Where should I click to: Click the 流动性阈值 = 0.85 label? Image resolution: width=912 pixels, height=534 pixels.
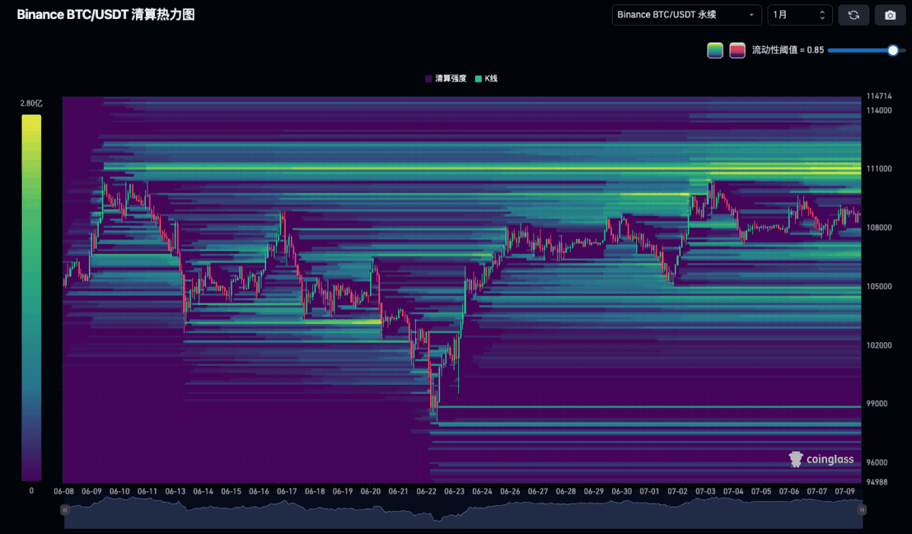pyautogui.click(x=788, y=50)
